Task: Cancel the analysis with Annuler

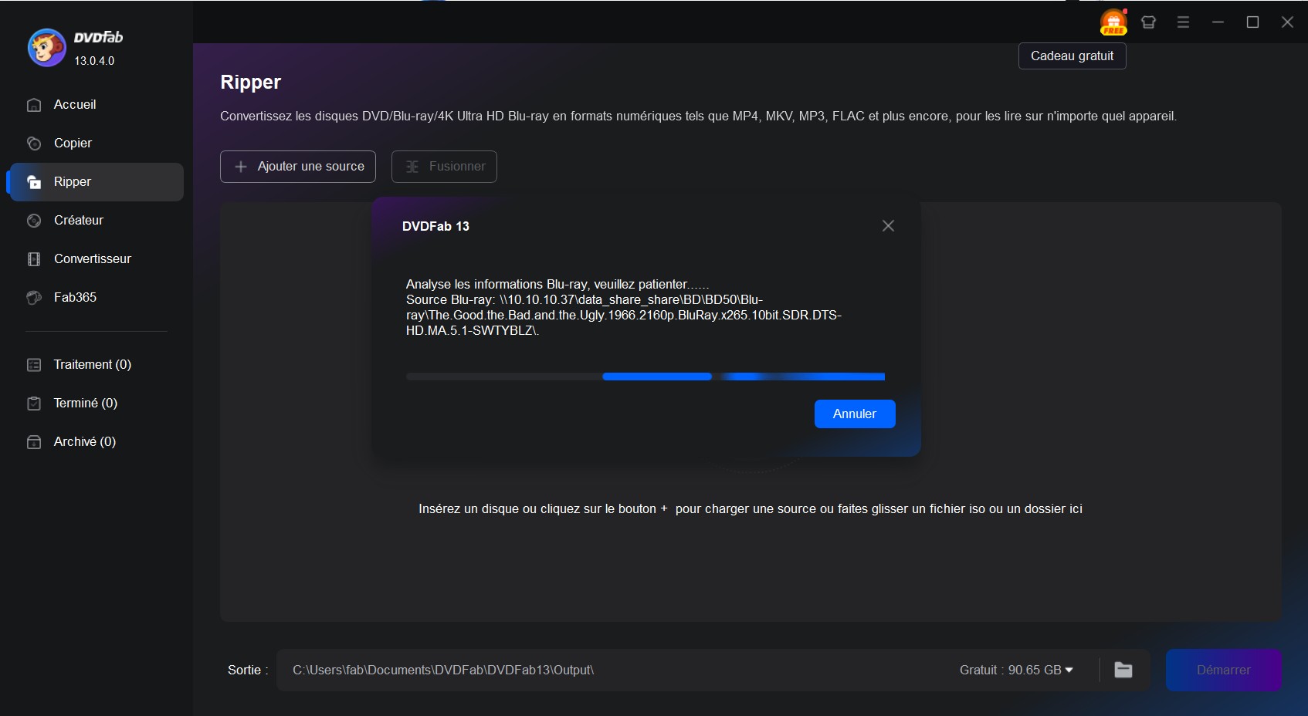Action: pyautogui.click(x=855, y=414)
